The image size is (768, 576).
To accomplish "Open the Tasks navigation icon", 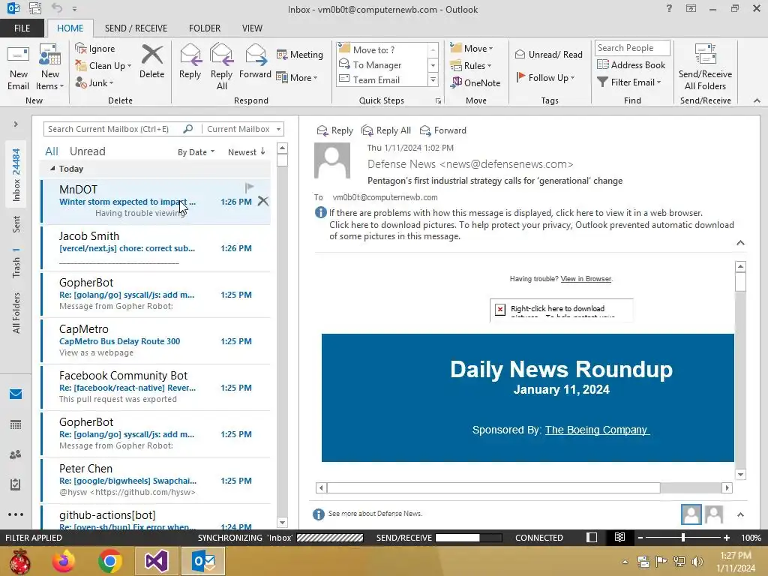I will 16,484.
